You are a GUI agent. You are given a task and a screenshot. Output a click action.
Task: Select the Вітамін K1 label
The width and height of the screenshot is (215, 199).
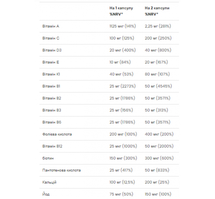point(51,74)
